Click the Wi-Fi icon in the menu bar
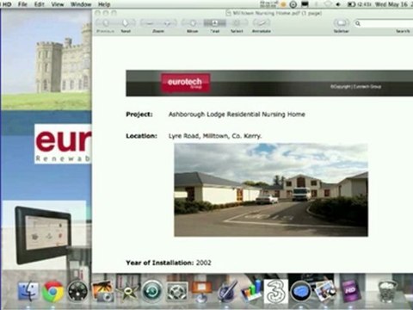Viewport: 413px width, 310px height. coord(328,4)
